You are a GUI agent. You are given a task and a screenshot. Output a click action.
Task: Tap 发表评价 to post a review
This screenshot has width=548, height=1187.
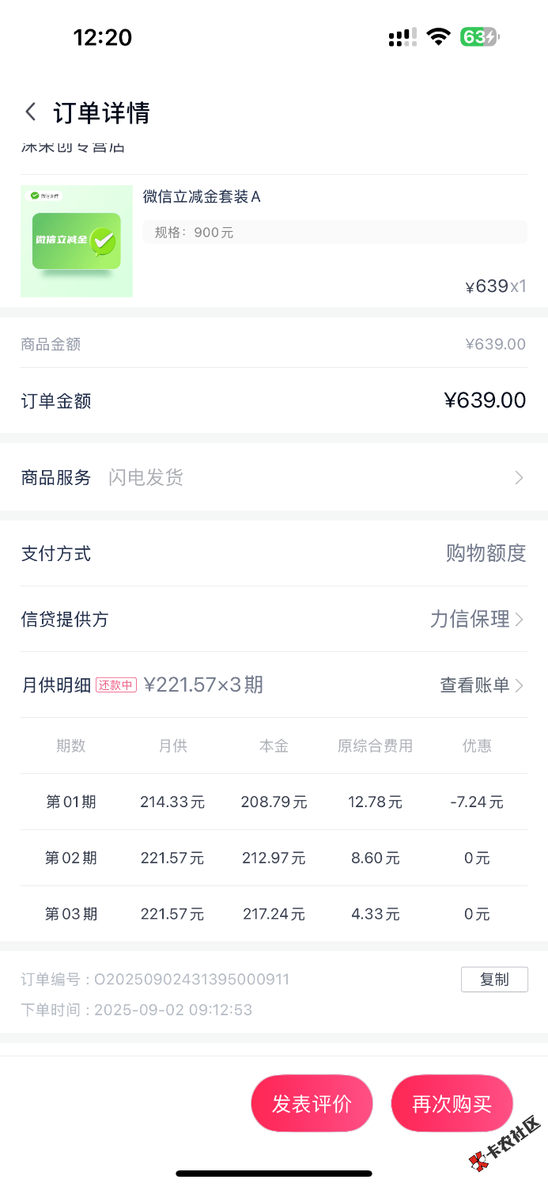[x=312, y=1104]
